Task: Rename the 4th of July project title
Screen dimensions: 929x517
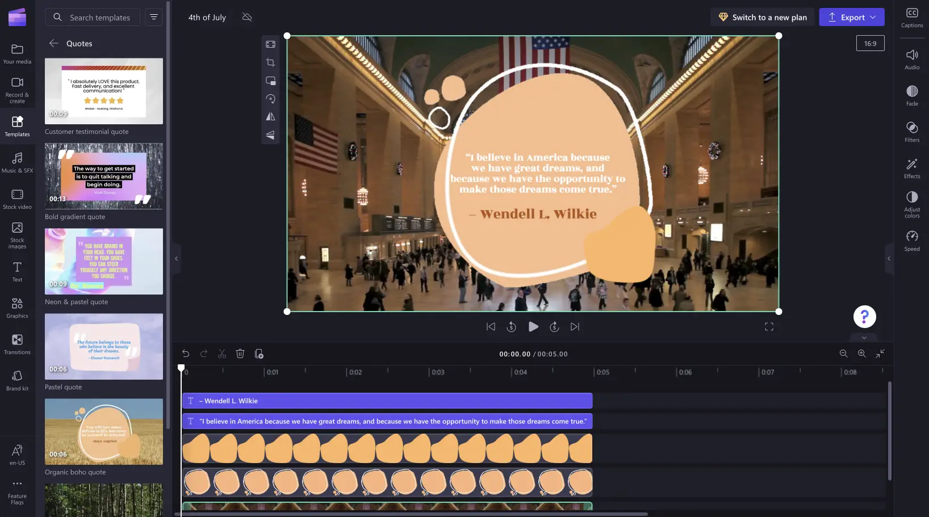Action: 207,18
